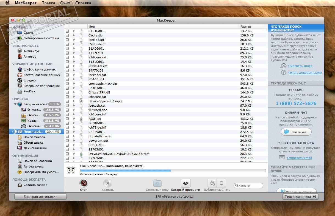Screen dimensions: 335x216
Task: Check the box for C1916d01
Action: [x=67, y=31]
